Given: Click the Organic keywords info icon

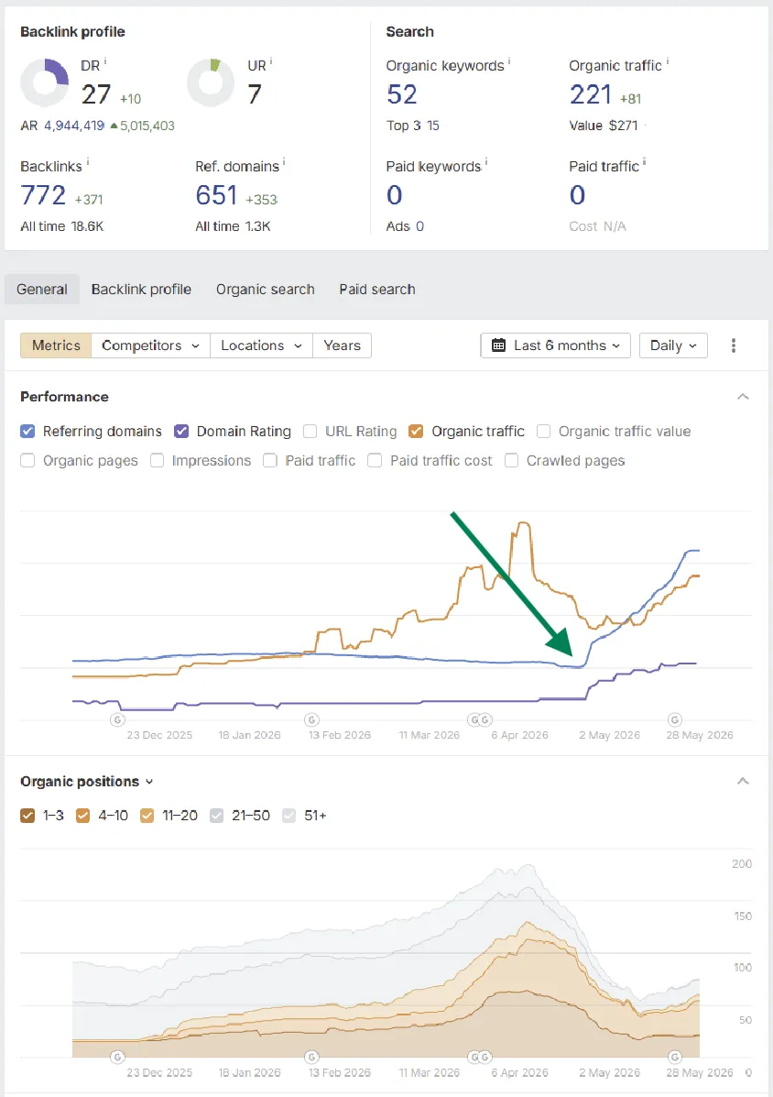Looking at the screenshot, I should point(509,62).
